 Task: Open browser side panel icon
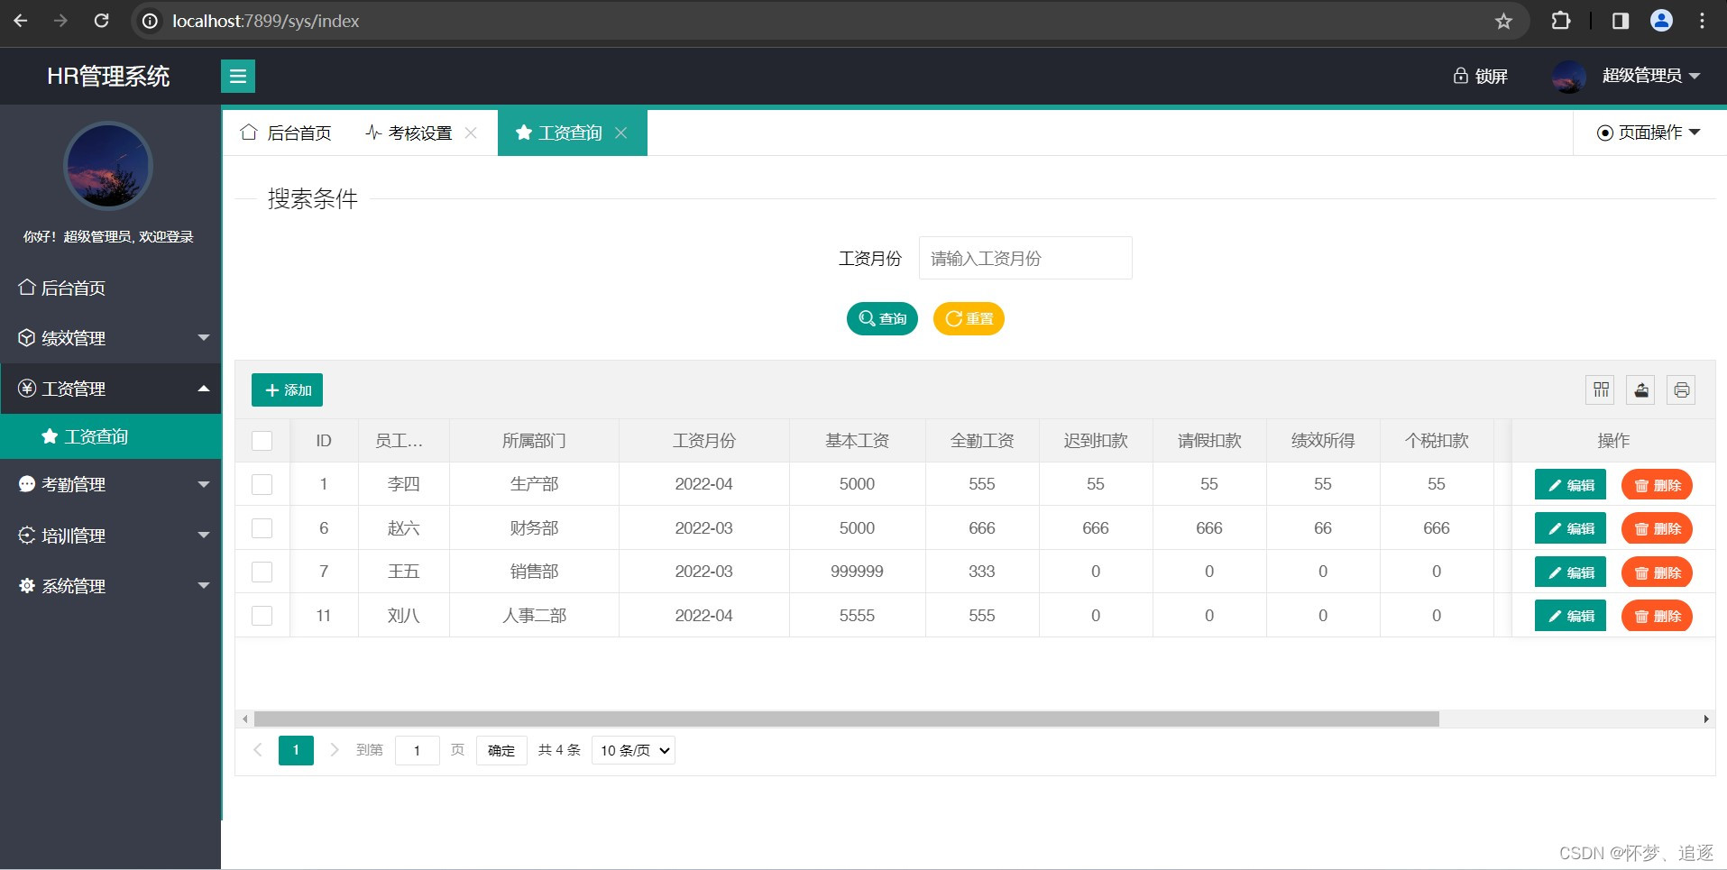1620,21
